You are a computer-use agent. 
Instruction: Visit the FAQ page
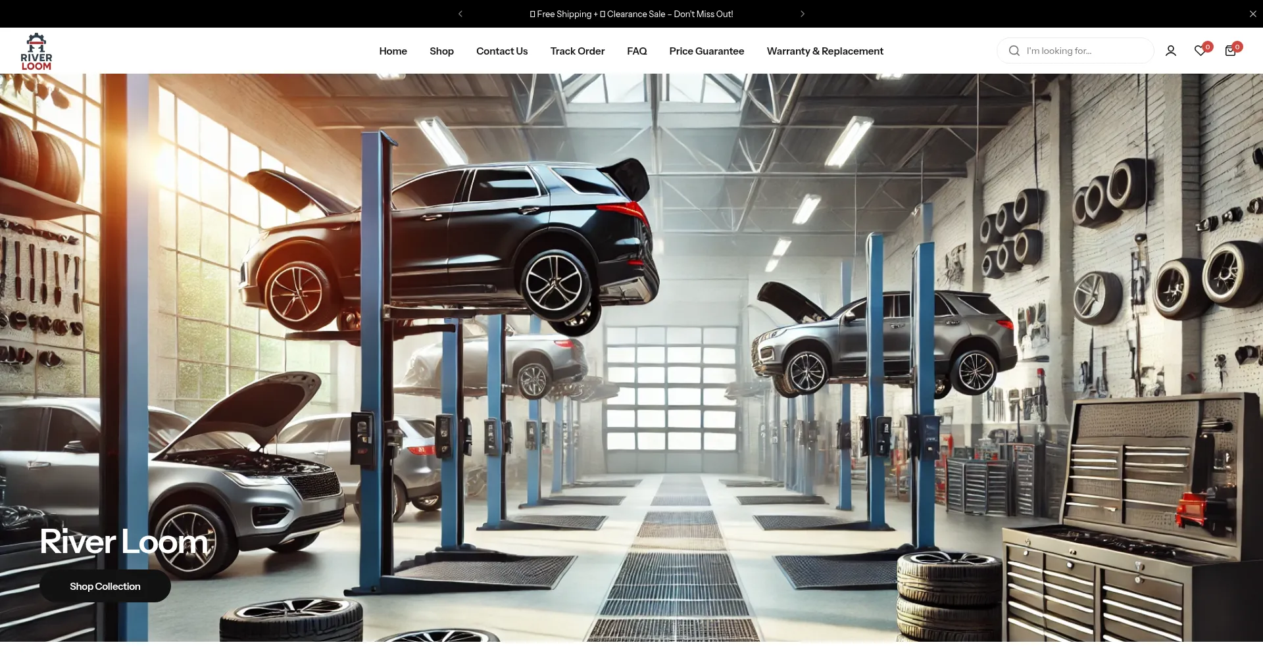pos(637,51)
